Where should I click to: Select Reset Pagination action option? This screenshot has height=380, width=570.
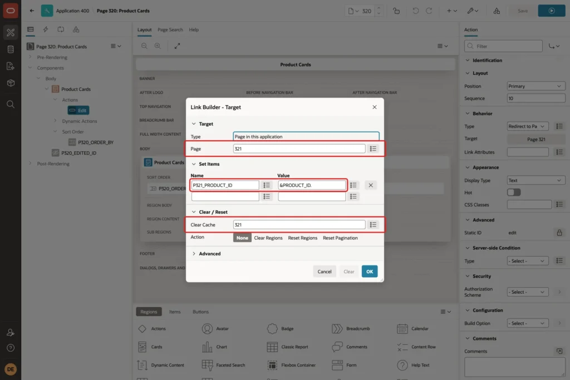click(x=340, y=238)
